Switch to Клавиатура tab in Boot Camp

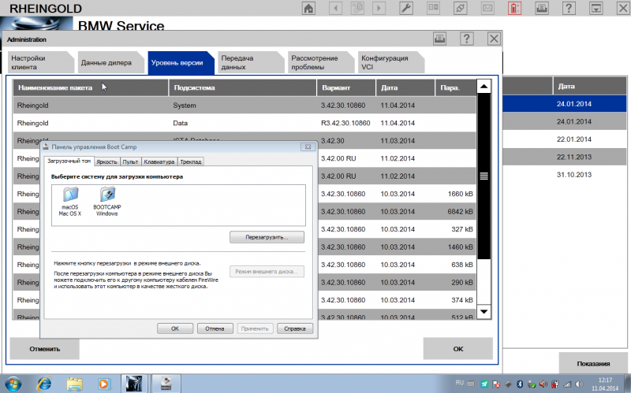pos(159,161)
